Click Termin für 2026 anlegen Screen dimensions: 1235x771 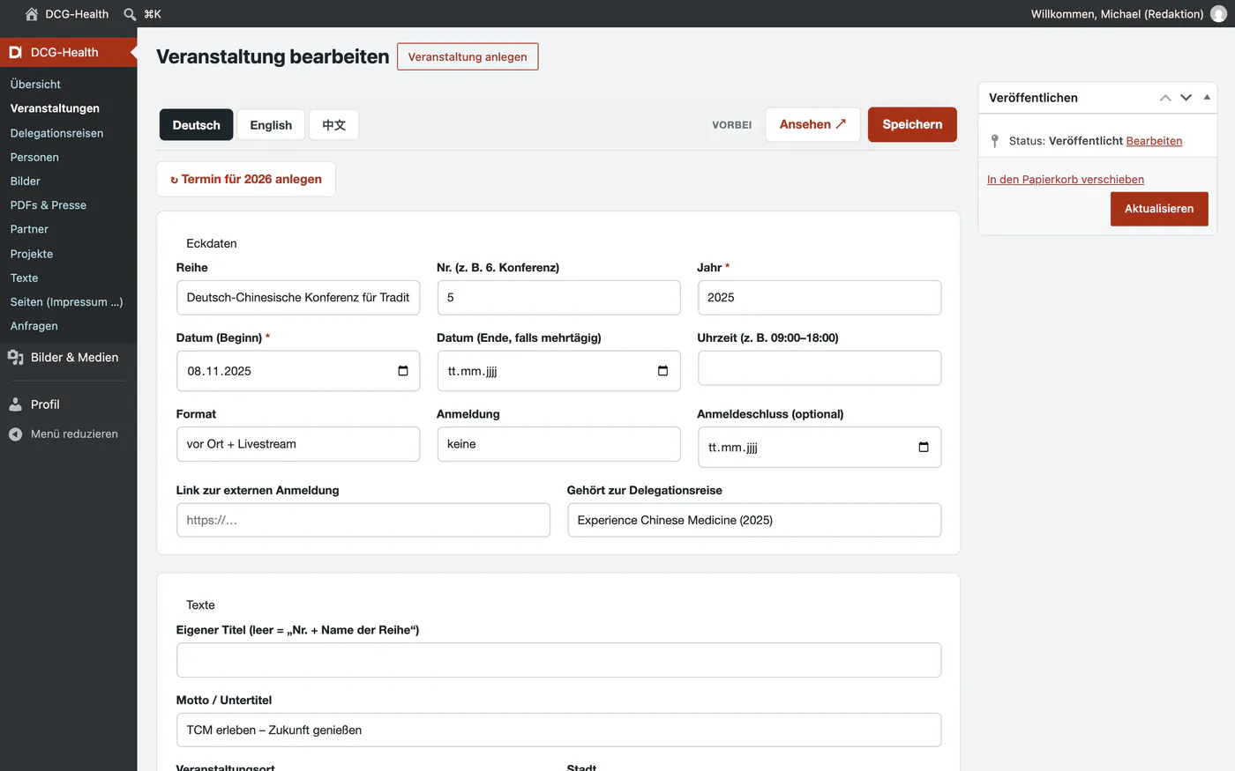[x=246, y=179]
